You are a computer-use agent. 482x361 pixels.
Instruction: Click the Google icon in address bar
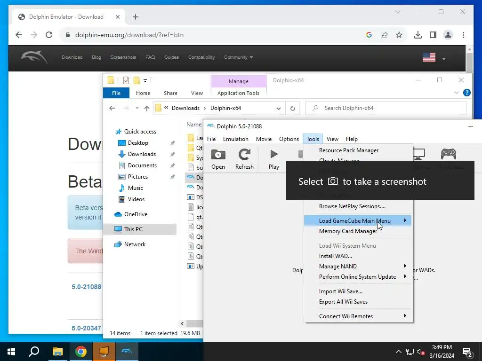369,35
